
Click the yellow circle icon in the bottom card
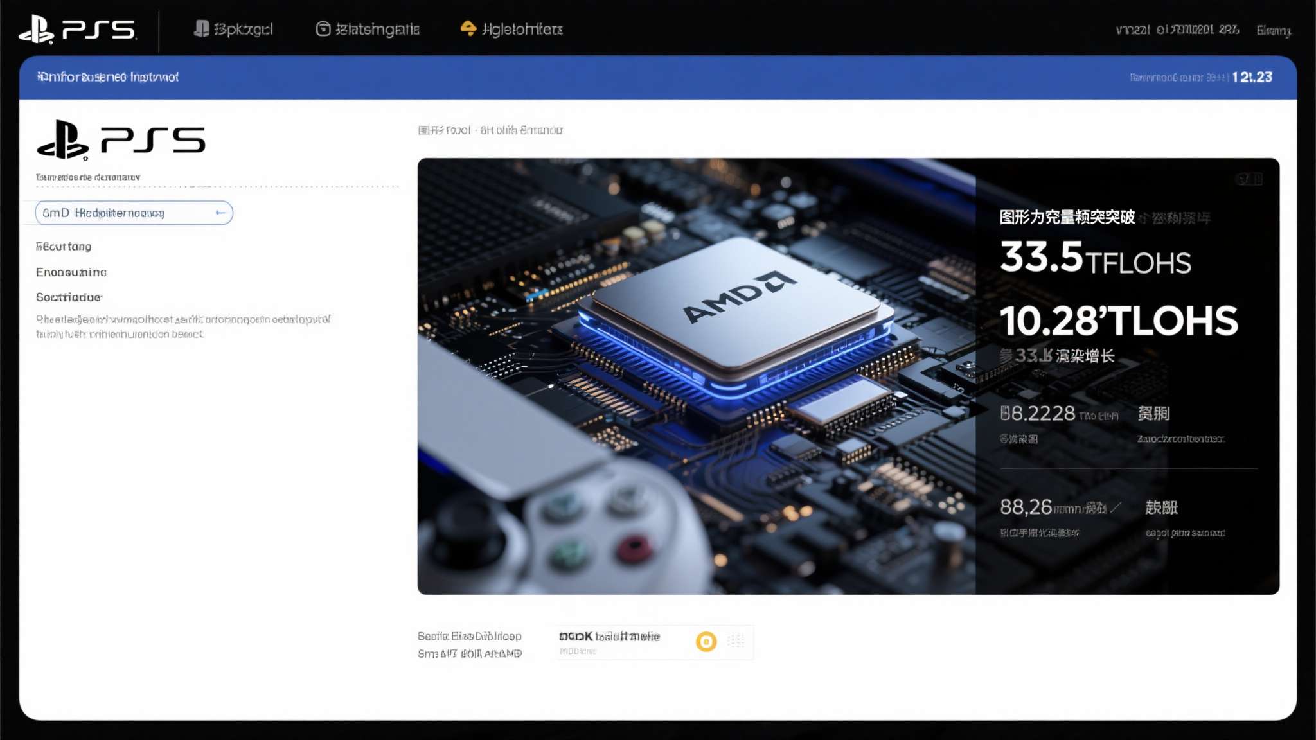[706, 642]
